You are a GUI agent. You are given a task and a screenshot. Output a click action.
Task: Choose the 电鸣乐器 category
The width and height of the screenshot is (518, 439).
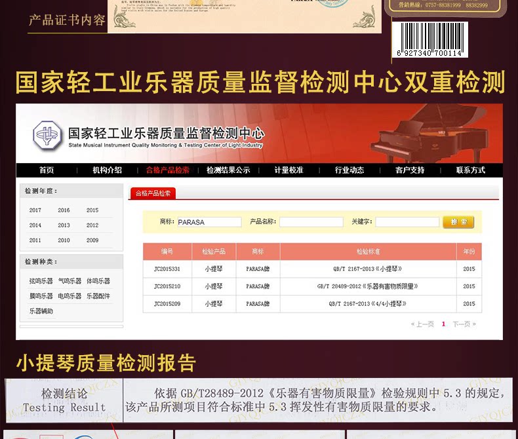coord(70,296)
